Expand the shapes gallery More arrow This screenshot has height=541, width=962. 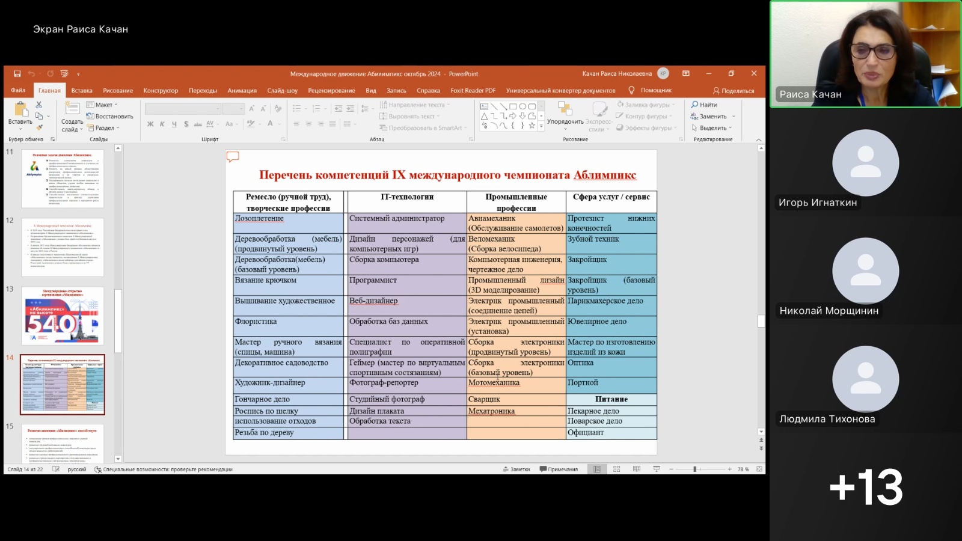pos(541,126)
